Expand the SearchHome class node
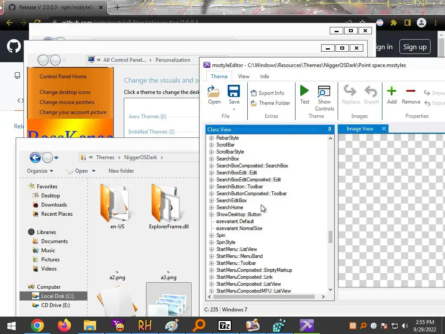The image size is (445, 334). pos(211,207)
